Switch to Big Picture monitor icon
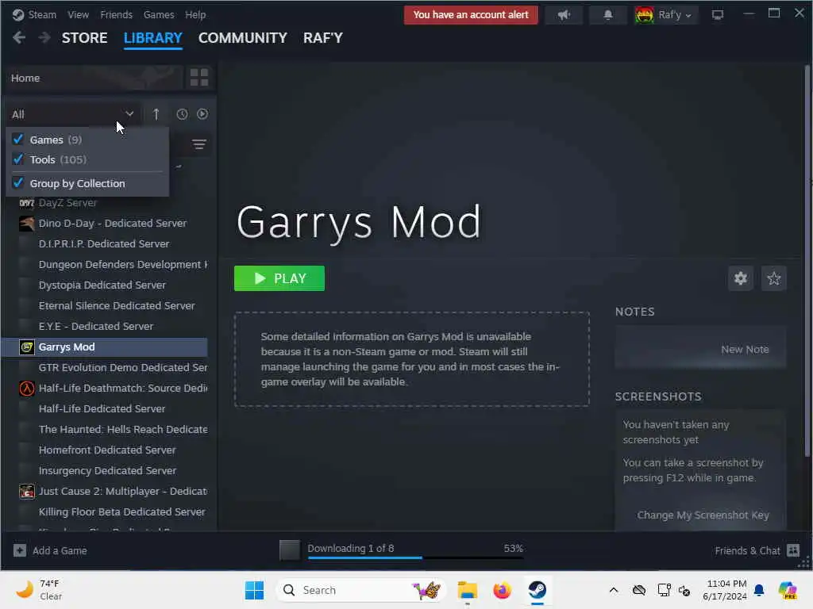 pos(718,15)
